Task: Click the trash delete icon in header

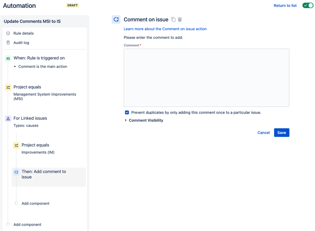Action: [x=180, y=20]
